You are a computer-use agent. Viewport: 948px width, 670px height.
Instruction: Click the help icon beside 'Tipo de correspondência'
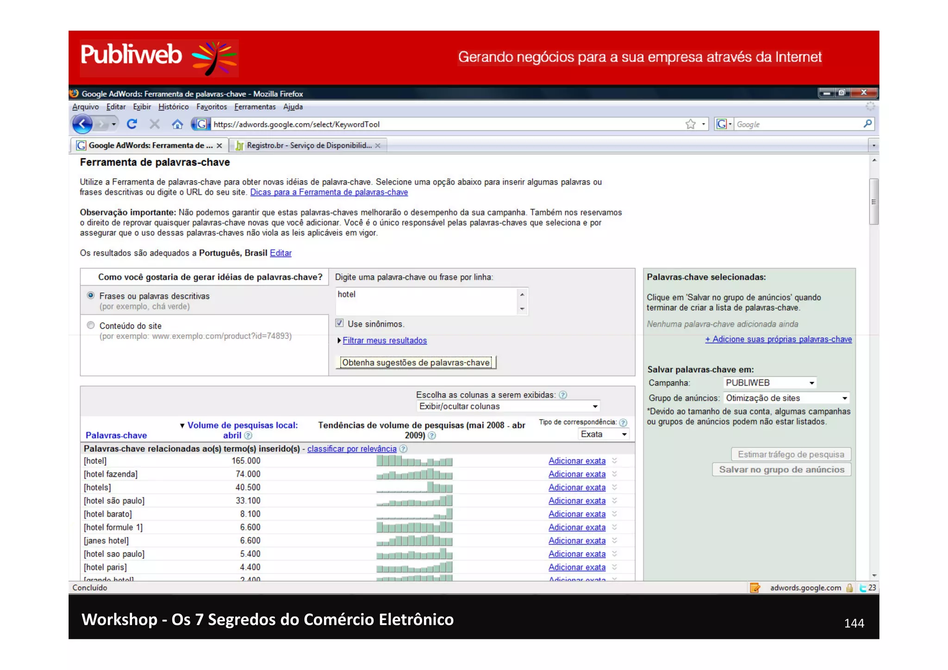[623, 422]
